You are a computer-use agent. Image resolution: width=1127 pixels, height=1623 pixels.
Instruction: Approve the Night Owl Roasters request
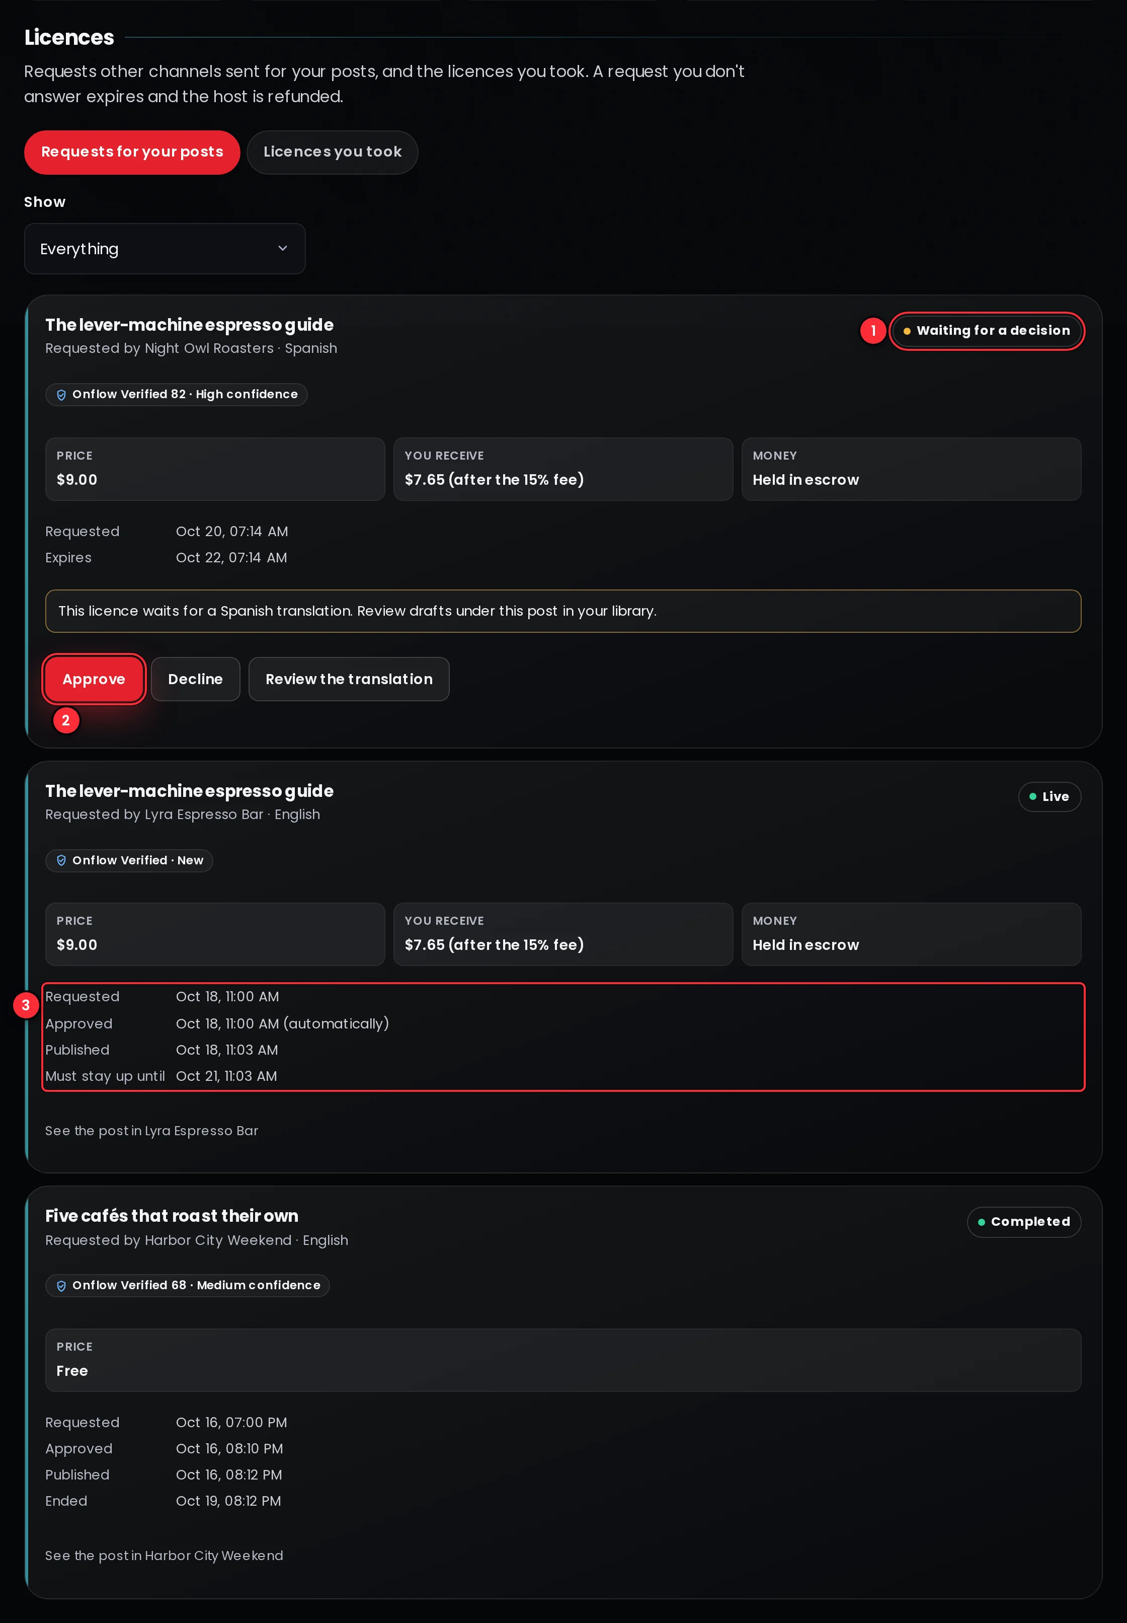pyautogui.click(x=94, y=679)
